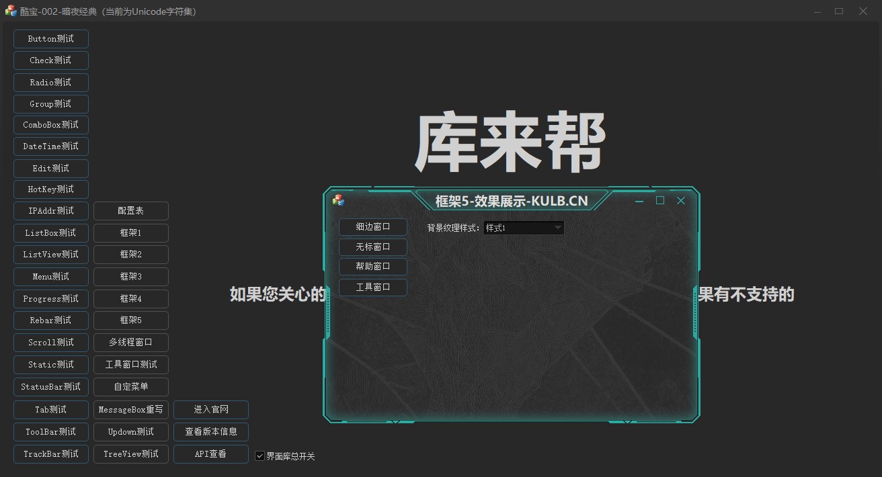Open the ListView测试 demo
The image size is (882, 477).
(x=51, y=255)
